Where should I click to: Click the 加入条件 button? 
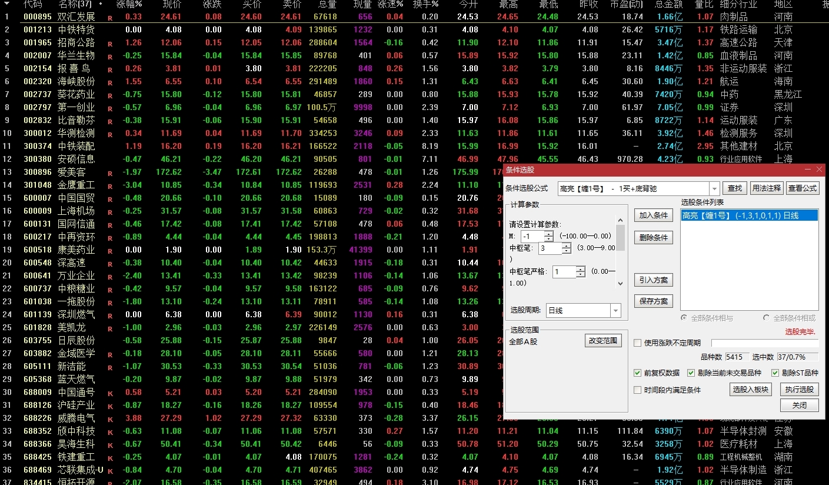[653, 215]
